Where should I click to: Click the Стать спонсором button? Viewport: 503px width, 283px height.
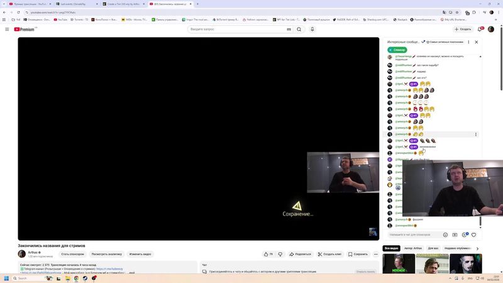(72, 254)
